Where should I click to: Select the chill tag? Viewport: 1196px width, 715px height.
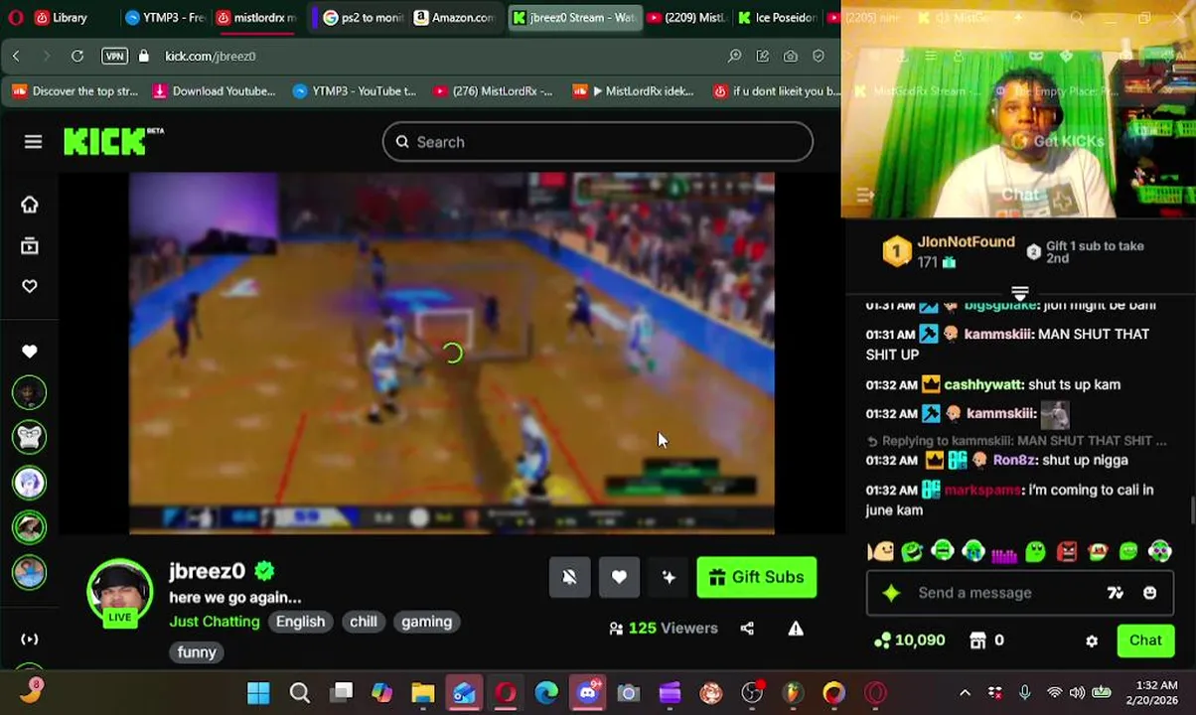coord(364,622)
